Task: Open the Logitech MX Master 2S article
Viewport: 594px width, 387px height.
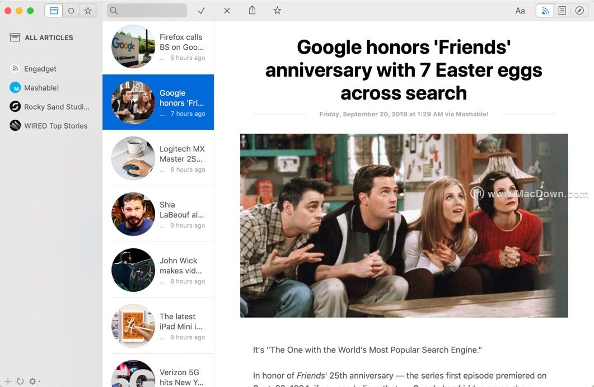Action: (x=158, y=158)
